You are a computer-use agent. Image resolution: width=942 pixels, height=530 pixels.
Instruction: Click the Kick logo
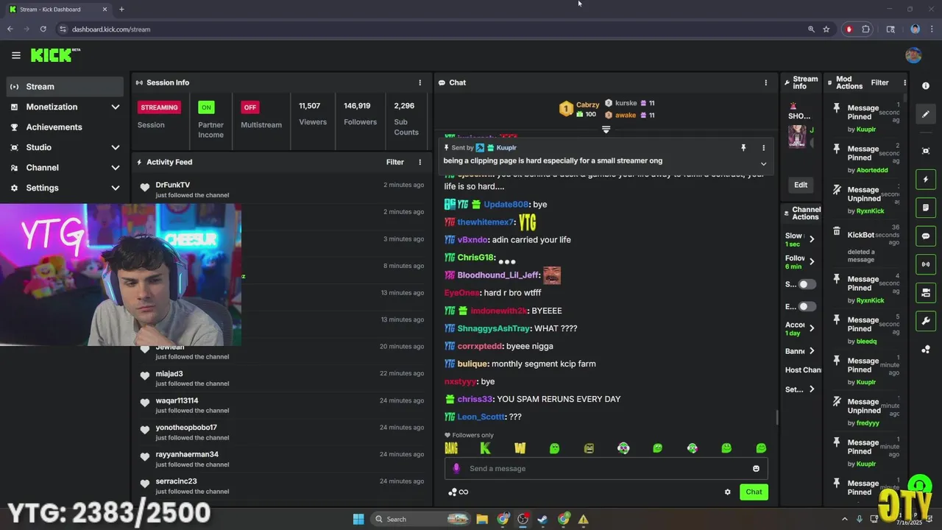click(55, 55)
